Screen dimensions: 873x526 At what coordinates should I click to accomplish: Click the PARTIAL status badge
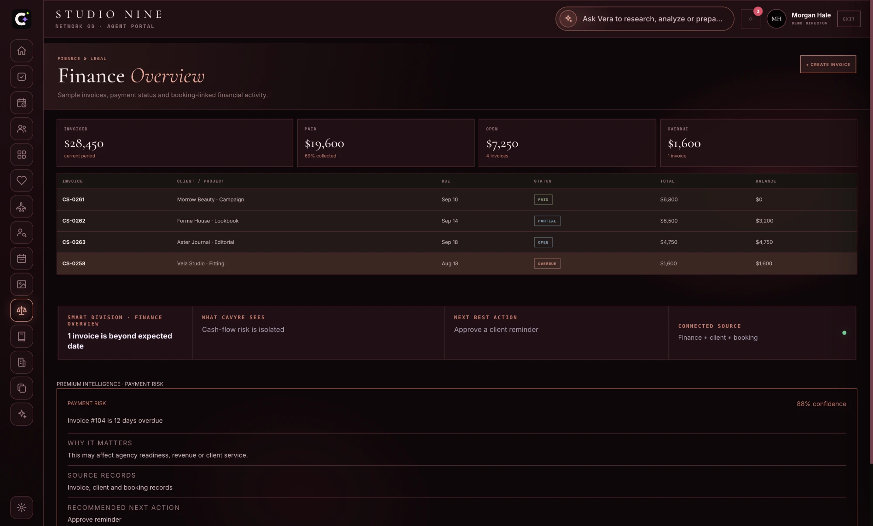547,221
